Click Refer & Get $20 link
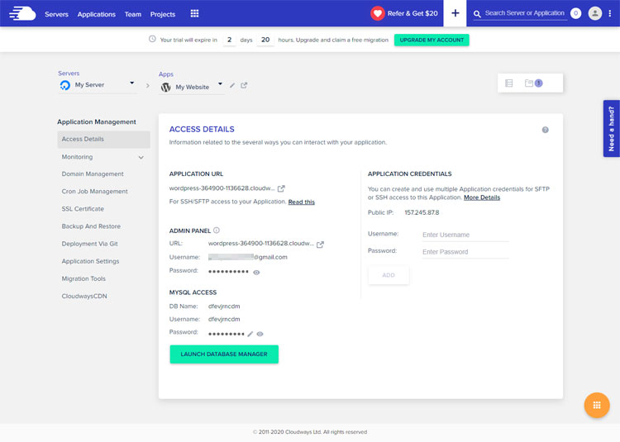The height and width of the screenshot is (442, 620). [413, 13]
